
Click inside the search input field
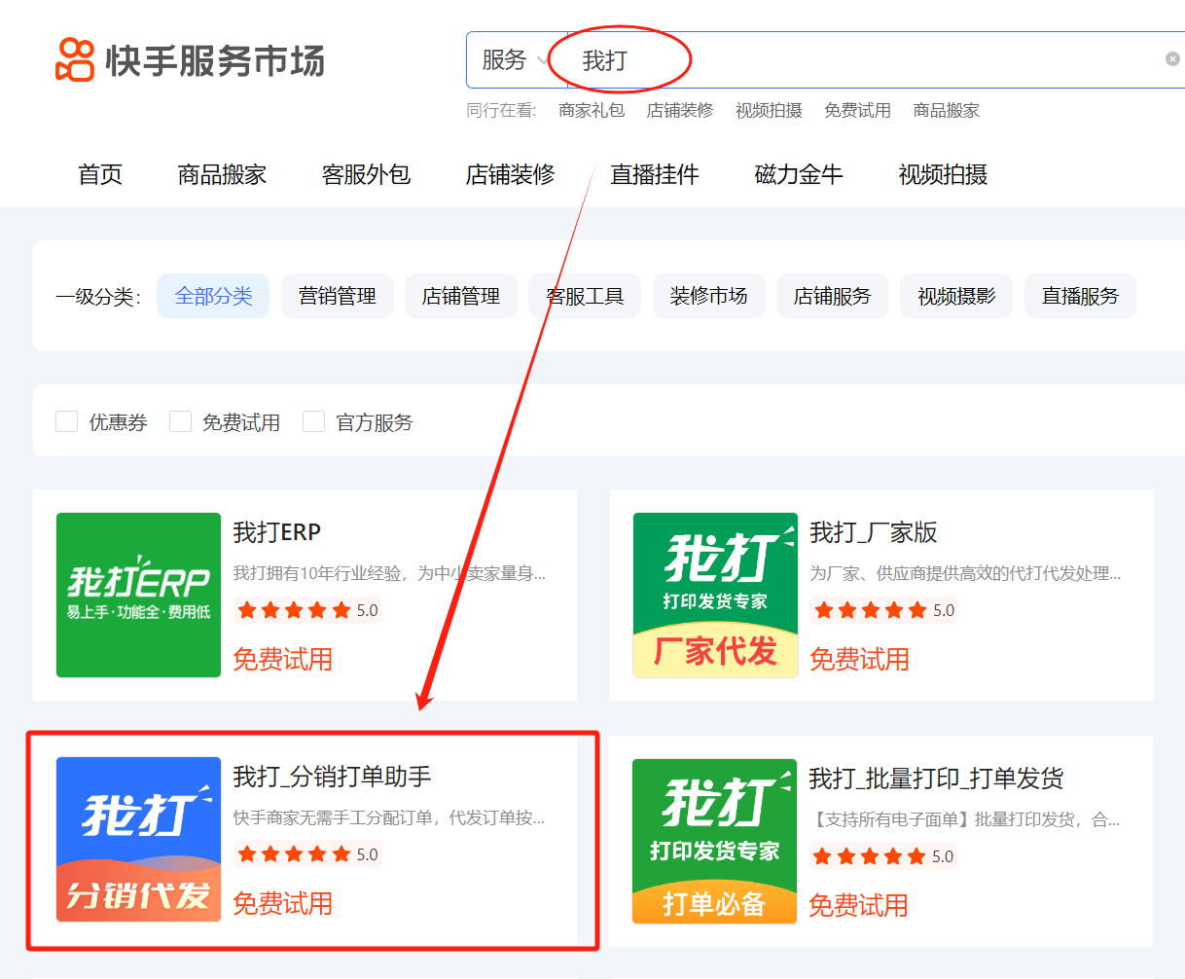pyautogui.click(x=778, y=59)
